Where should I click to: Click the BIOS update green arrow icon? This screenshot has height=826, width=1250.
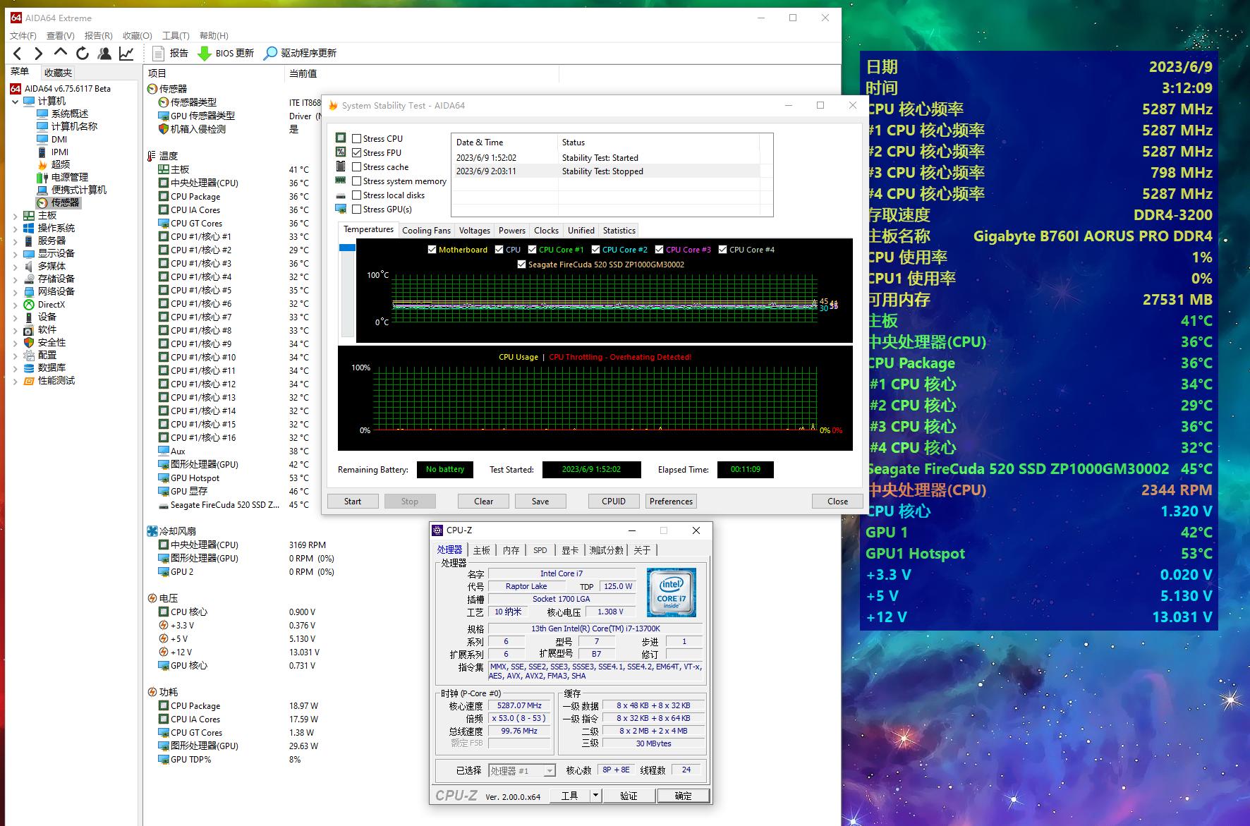(205, 53)
